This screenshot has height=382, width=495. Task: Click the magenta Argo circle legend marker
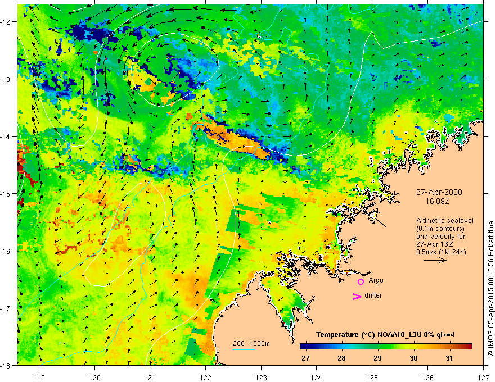point(361,281)
